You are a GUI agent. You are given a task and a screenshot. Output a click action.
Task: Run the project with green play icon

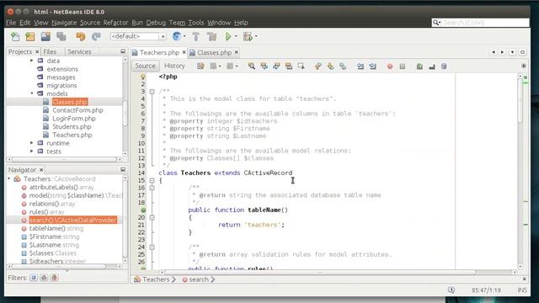pyautogui.click(x=228, y=36)
